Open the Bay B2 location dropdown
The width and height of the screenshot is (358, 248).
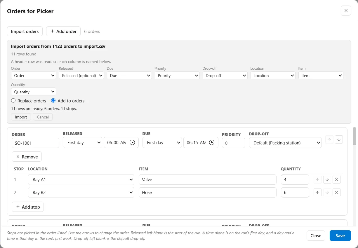81,193
